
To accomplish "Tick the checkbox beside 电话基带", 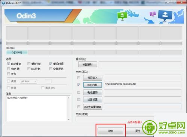I will tap(79, 92).
